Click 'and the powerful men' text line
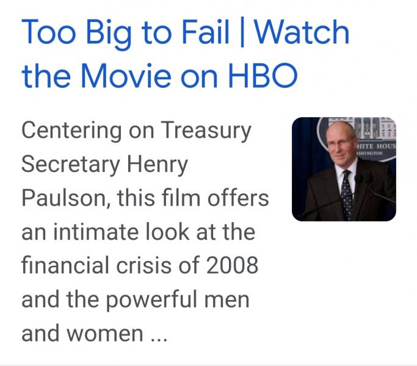The height and width of the screenshot is (366, 417). pos(136,300)
